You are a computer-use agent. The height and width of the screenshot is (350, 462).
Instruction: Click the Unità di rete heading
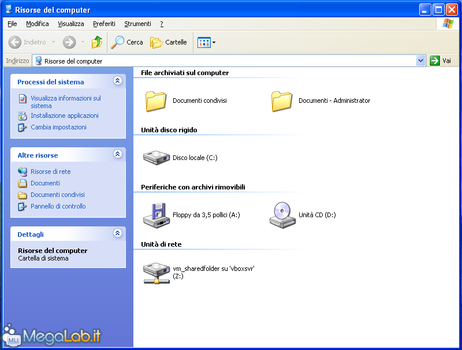[161, 244]
